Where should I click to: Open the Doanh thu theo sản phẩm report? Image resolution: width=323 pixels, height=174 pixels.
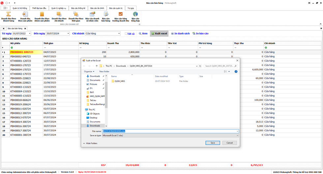25,16
